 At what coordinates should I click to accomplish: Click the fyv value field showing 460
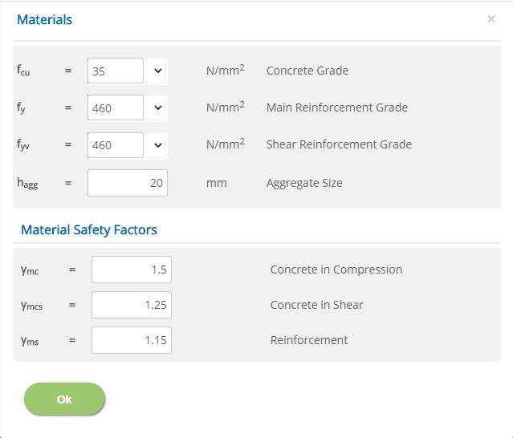[116, 145]
